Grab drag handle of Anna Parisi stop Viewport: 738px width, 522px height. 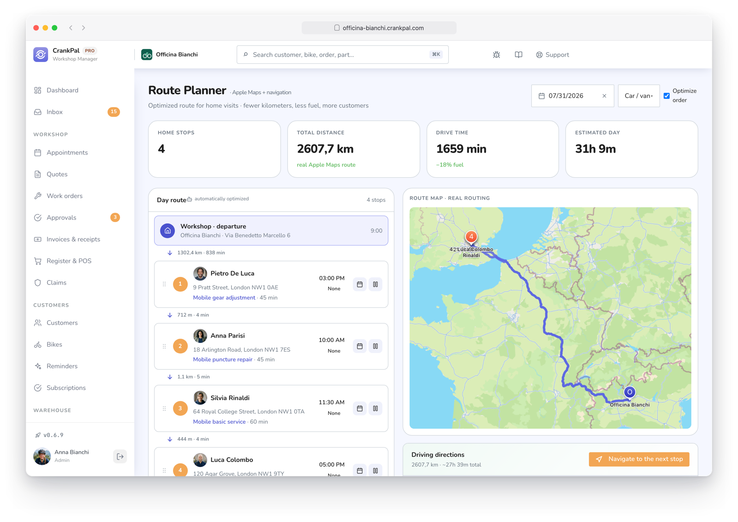(164, 346)
